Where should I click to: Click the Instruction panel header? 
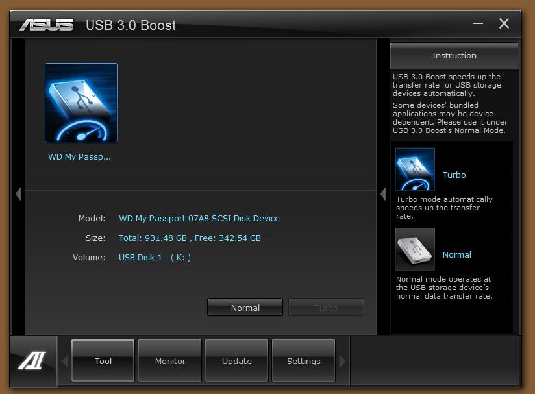click(454, 56)
